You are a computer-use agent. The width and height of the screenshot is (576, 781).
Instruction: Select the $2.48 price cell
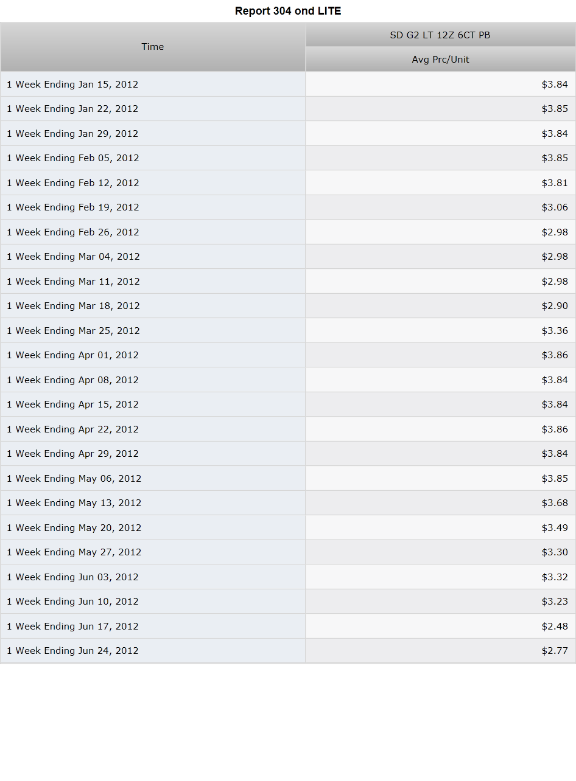tap(440, 626)
